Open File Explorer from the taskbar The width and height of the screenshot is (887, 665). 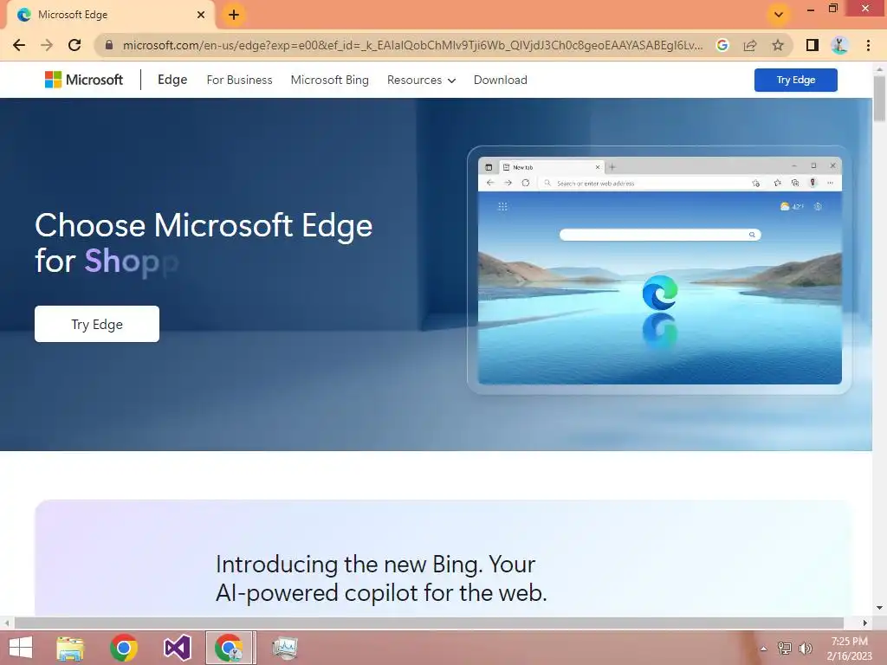pos(70,648)
